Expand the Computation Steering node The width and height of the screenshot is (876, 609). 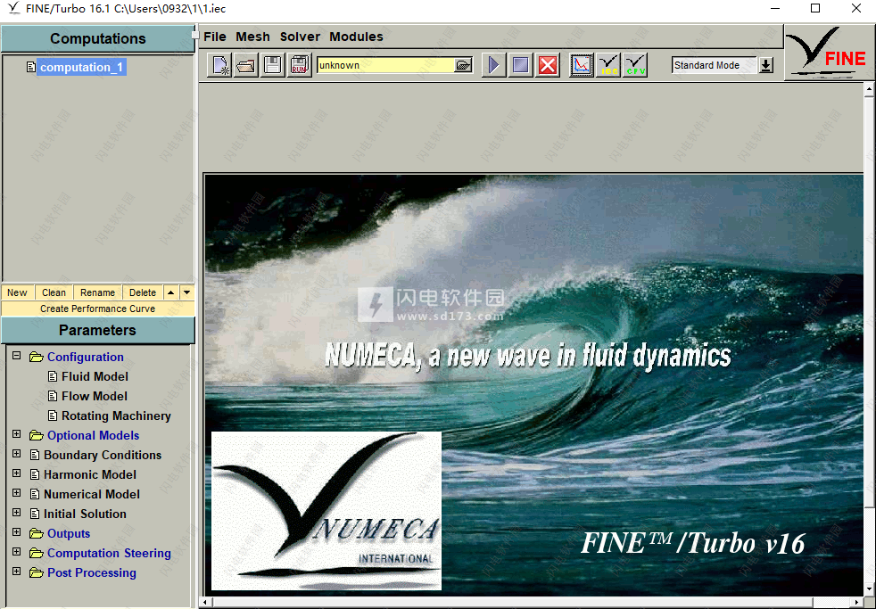click(17, 552)
